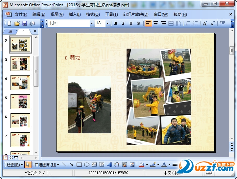Toggle Numbering list
Viewport: 237px width, 179px height.
(x=188, y=23)
